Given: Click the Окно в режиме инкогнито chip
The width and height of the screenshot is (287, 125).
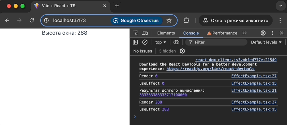Looking at the screenshot, I should (236, 20).
